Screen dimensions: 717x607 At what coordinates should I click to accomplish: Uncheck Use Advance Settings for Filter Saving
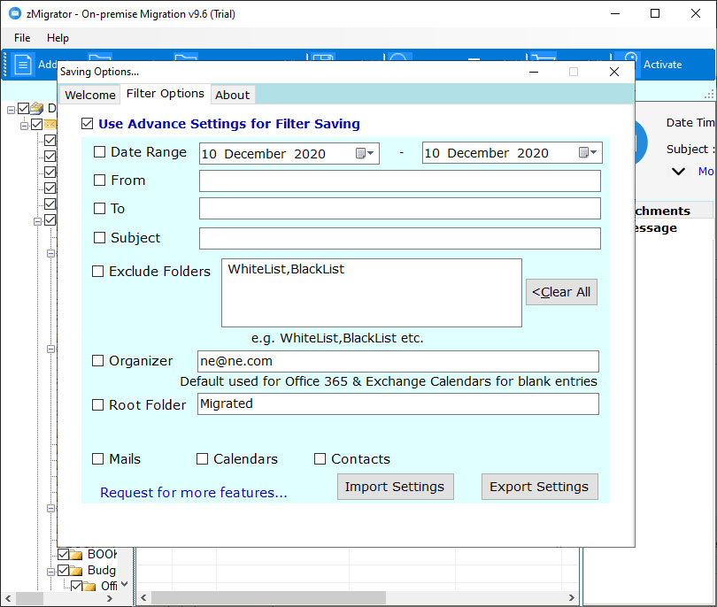point(87,123)
